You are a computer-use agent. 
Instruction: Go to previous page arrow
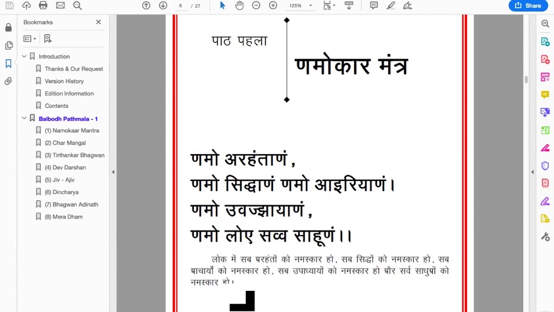click(146, 6)
